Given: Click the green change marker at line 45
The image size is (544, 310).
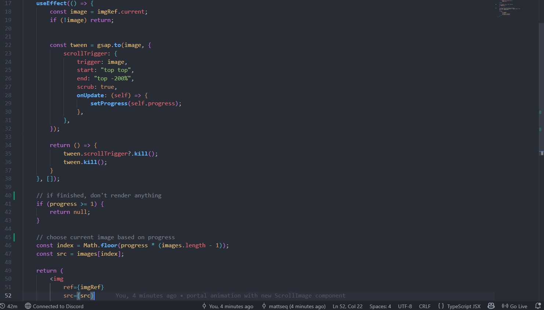Looking at the screenshot, I should pyautogui.click(x=14, y=237).
